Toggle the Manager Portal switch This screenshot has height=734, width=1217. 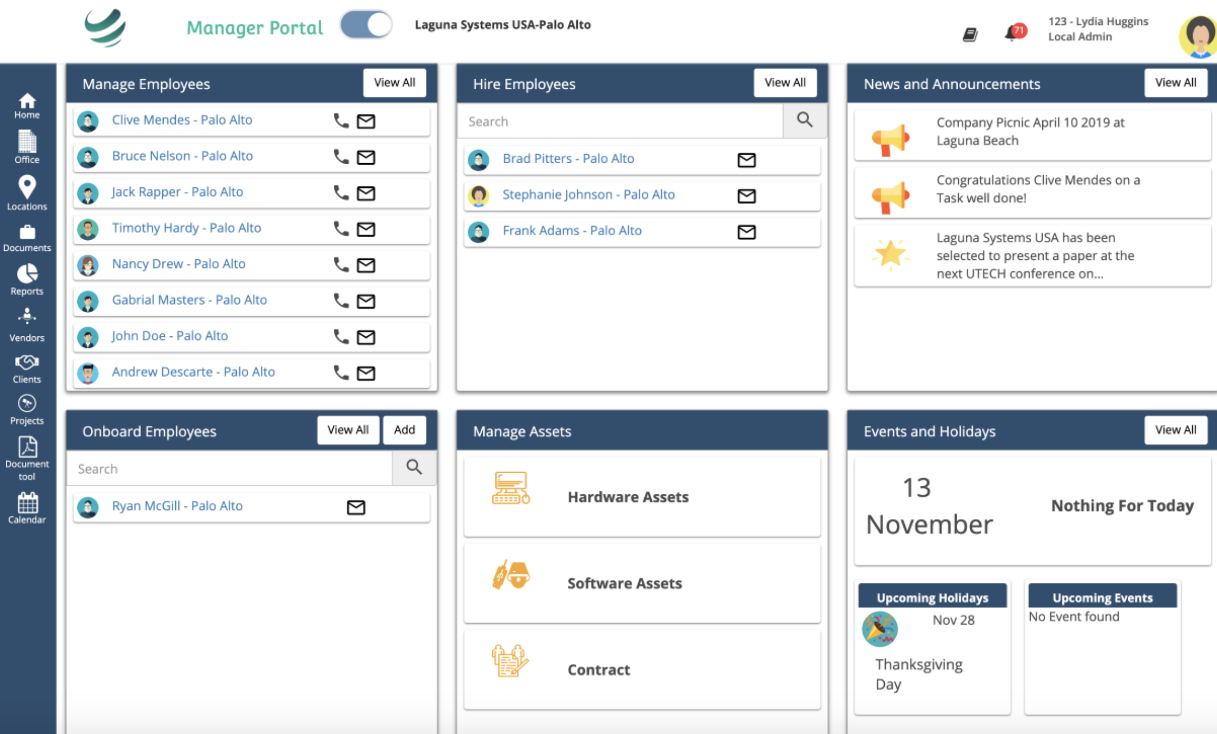tap(366, 25)
